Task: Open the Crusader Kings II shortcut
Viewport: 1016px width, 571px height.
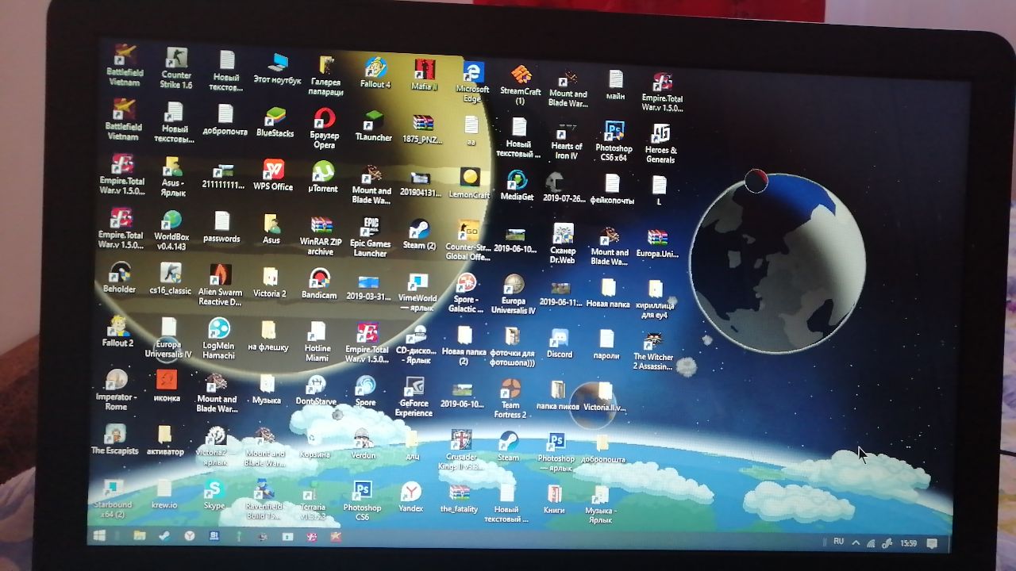Action: 461,450
